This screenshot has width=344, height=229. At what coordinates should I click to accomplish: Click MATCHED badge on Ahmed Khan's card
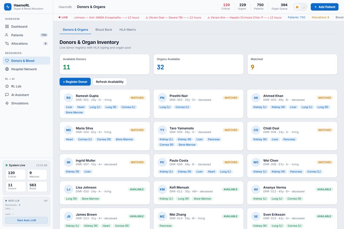pos(325,98)
